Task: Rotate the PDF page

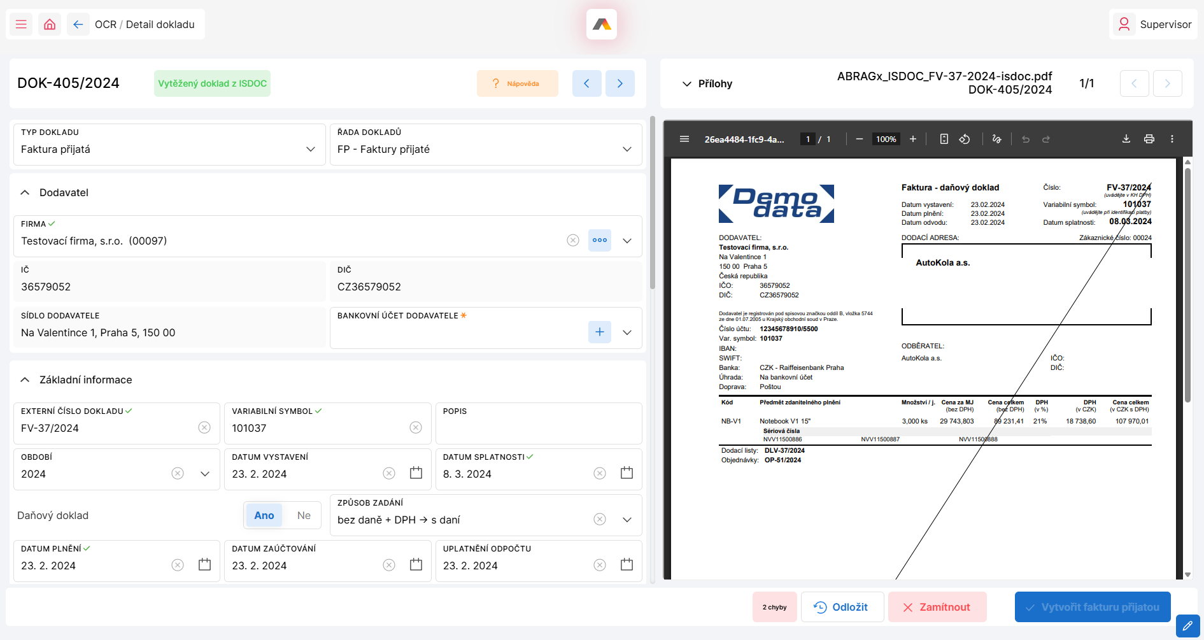Action: [x=965, y=139]
